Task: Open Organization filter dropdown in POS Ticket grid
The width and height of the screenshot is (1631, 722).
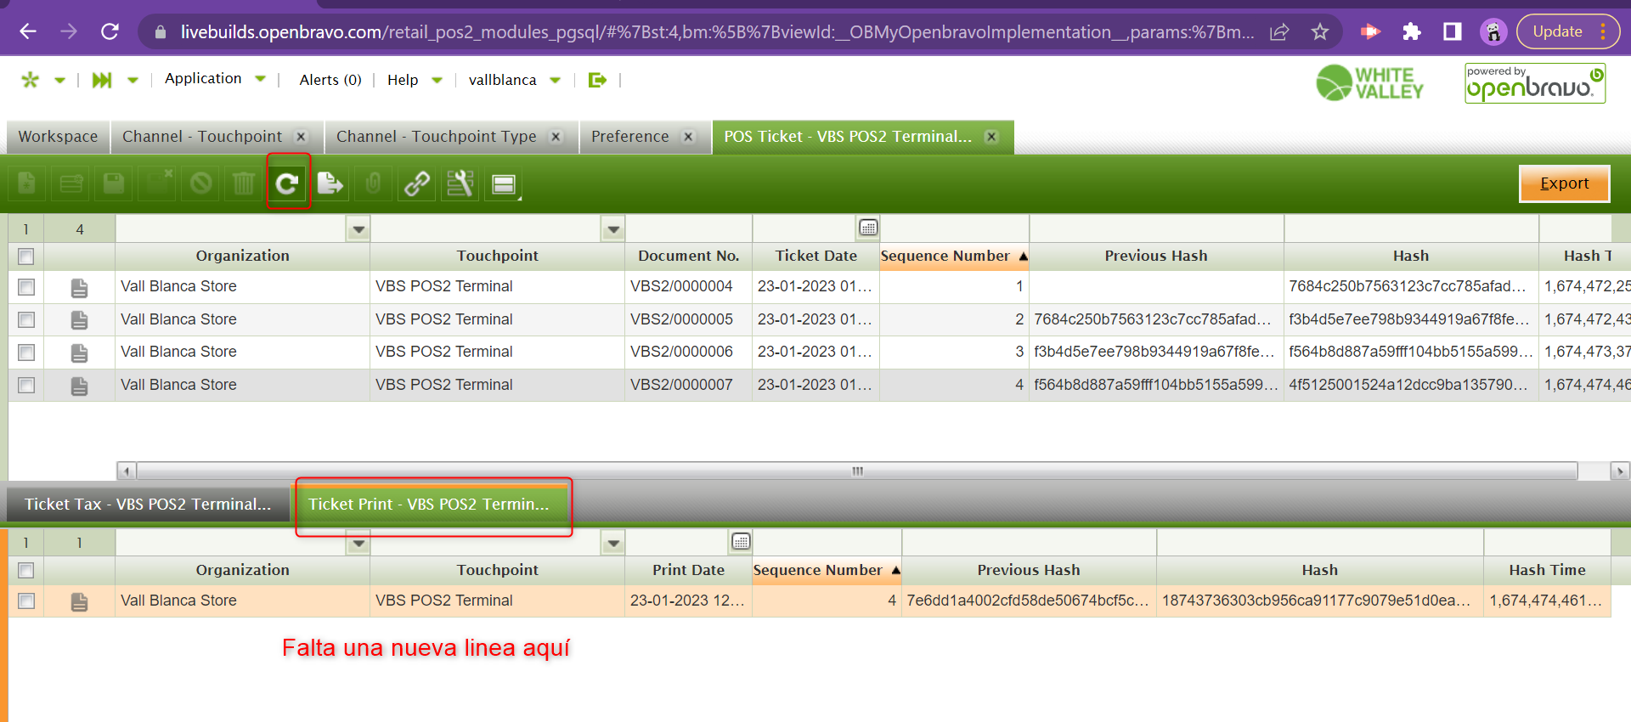Action: pyautogui.click(x=358, y=228)
